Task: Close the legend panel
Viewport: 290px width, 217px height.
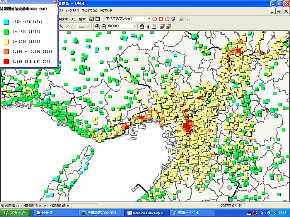Action: click(x=55, y=2)
